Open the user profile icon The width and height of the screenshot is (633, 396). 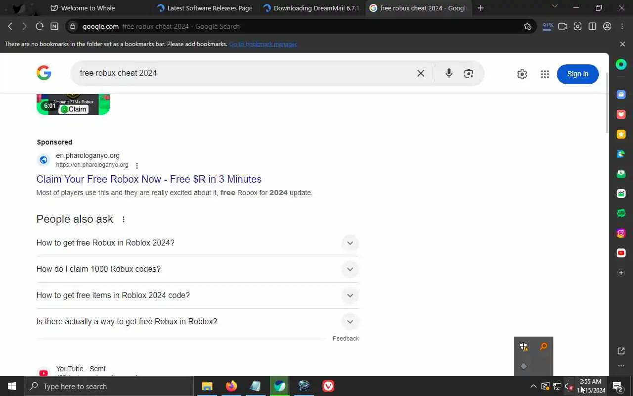[607, 26]
